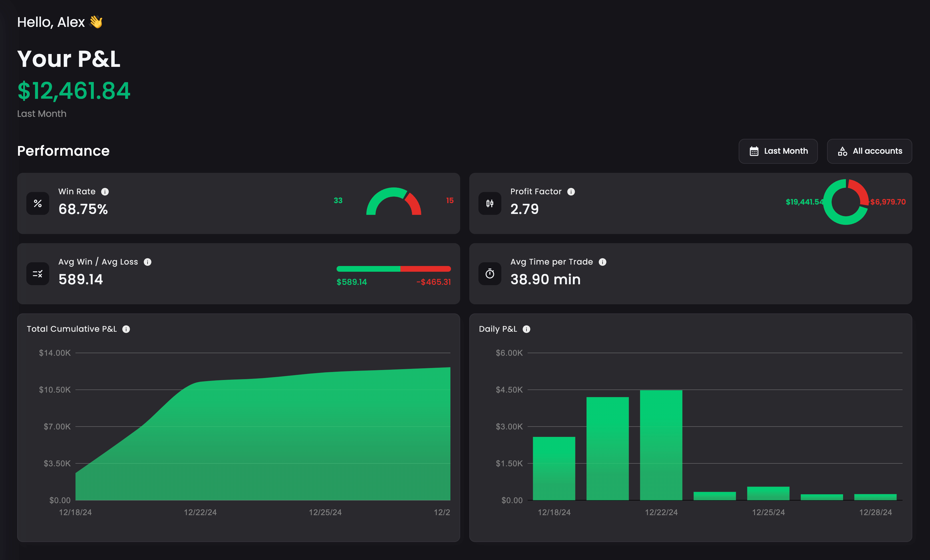
Task: Click the Total Cumulative P&L info icon
Action: [126, 329]
